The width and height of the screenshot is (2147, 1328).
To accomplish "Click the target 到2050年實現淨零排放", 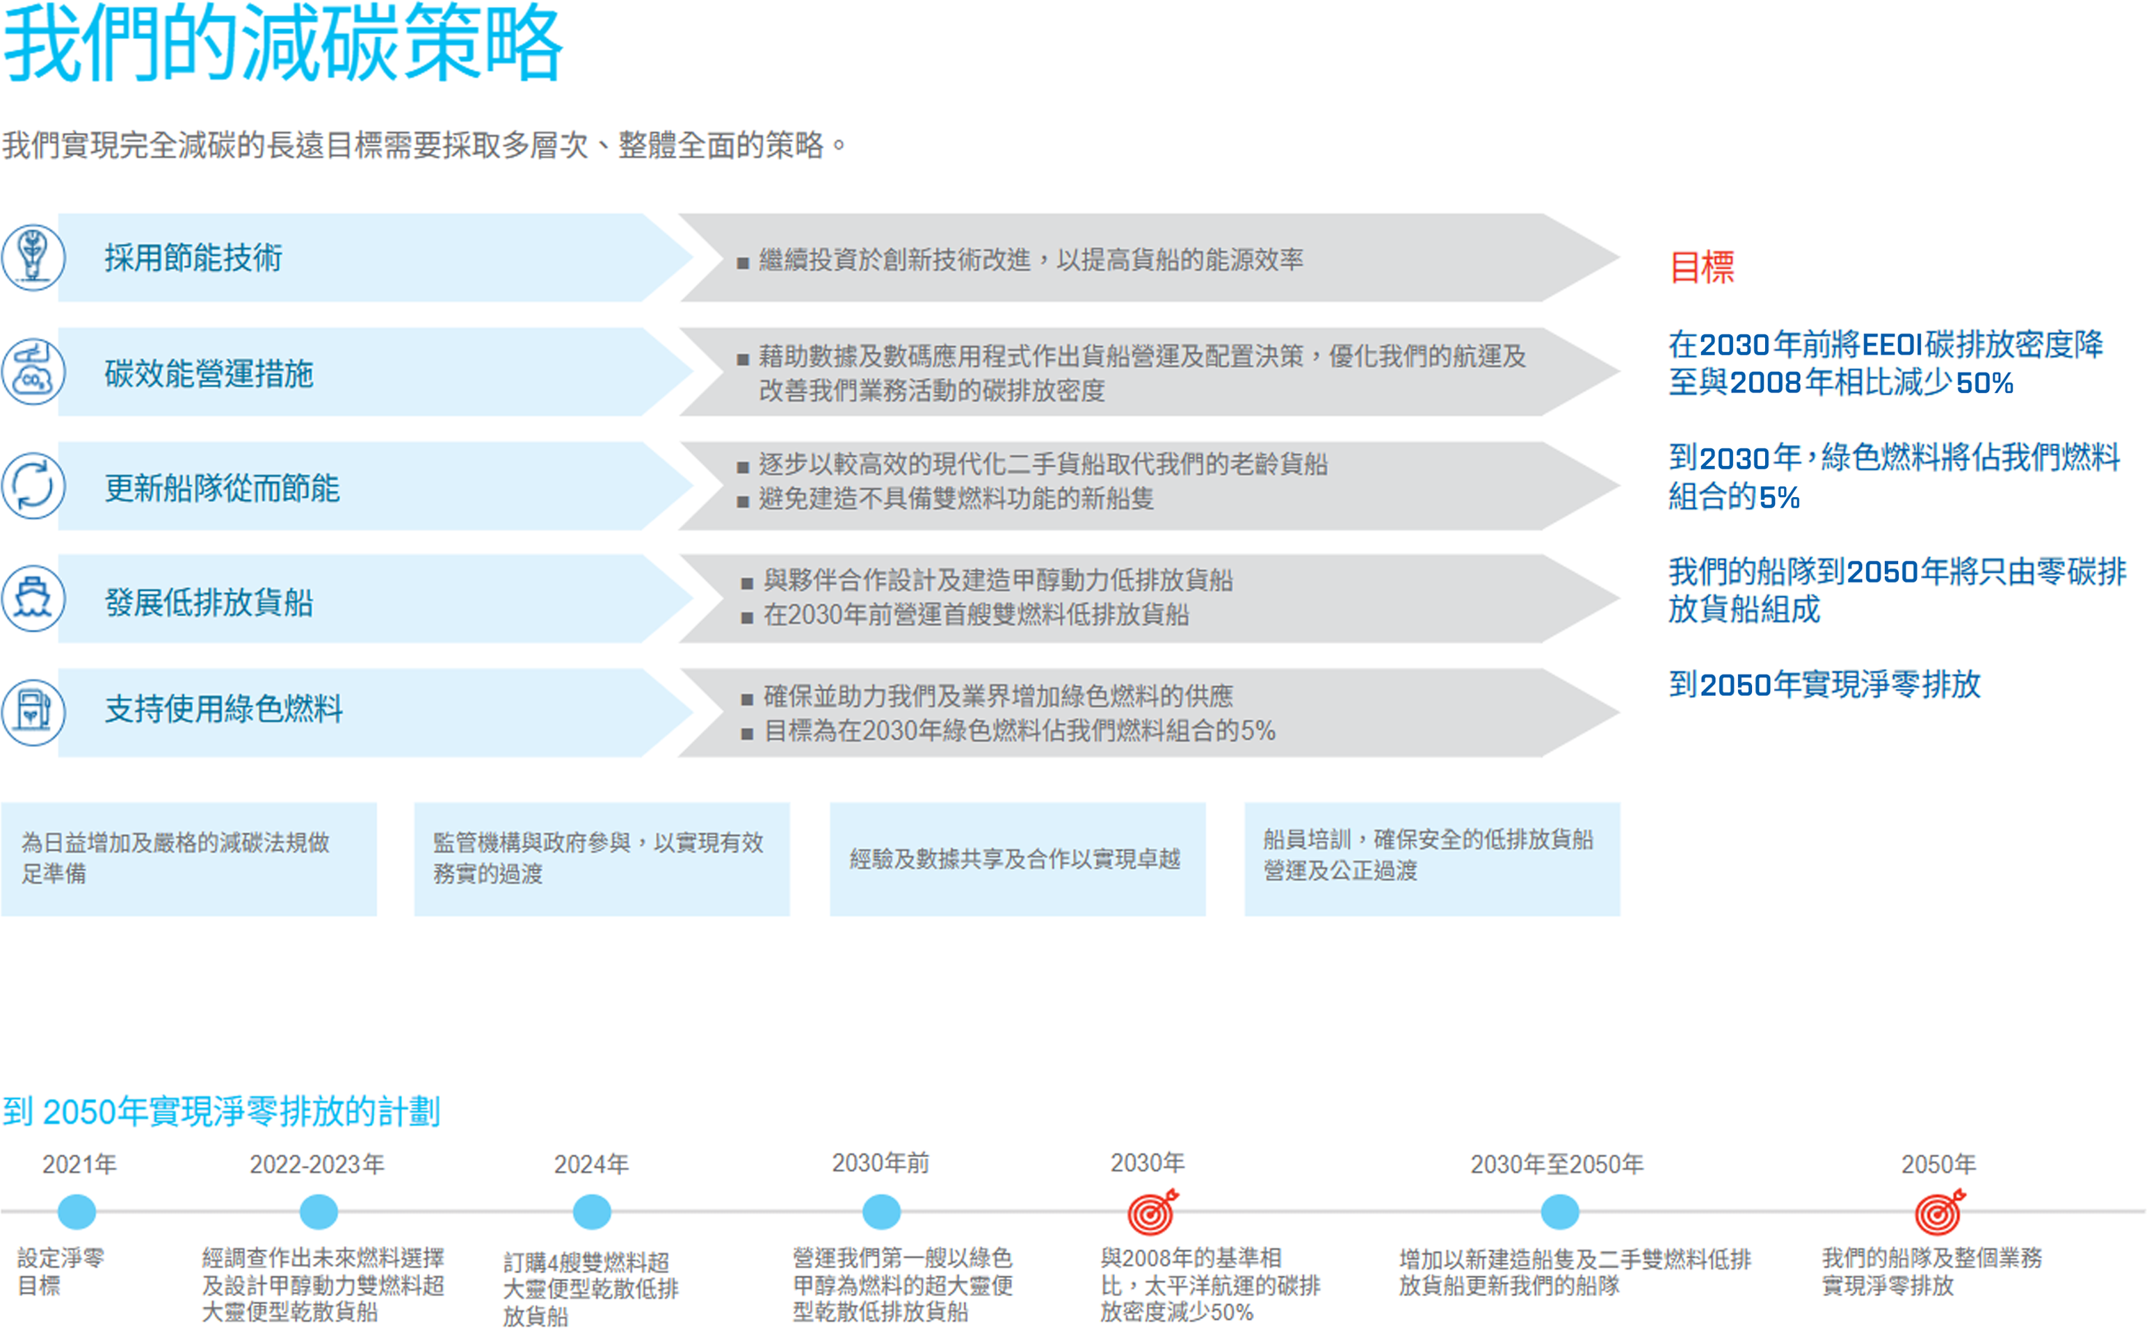I will (1824, 684).
